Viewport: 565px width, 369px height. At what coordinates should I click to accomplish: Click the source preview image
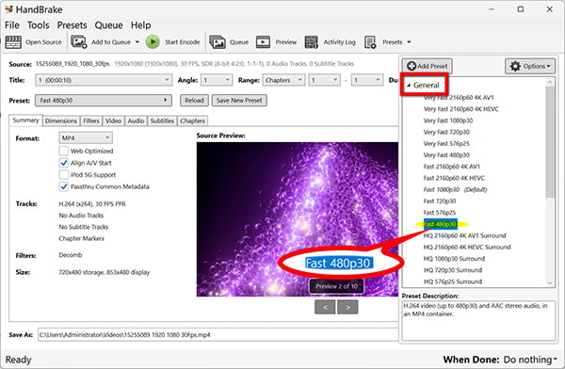coord(298,219)
